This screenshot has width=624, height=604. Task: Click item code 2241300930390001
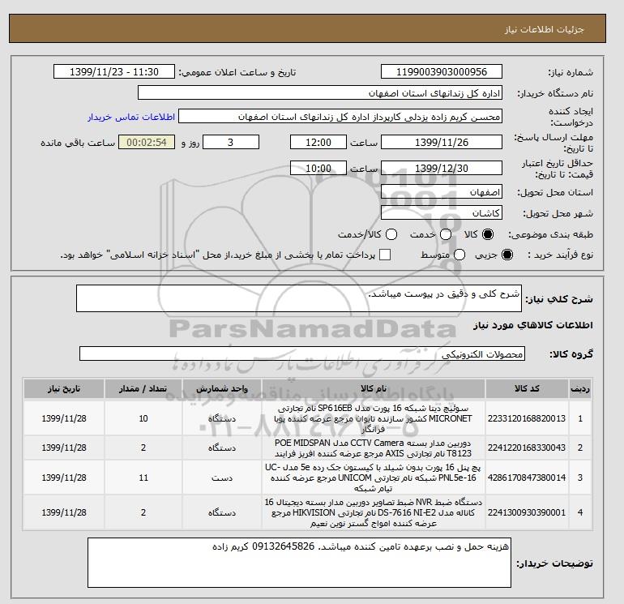tap(527, 512)
